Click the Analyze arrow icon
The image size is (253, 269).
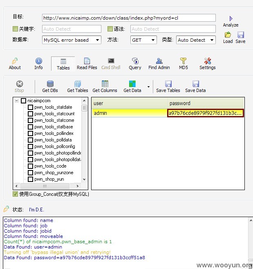(x=231, y=18)
